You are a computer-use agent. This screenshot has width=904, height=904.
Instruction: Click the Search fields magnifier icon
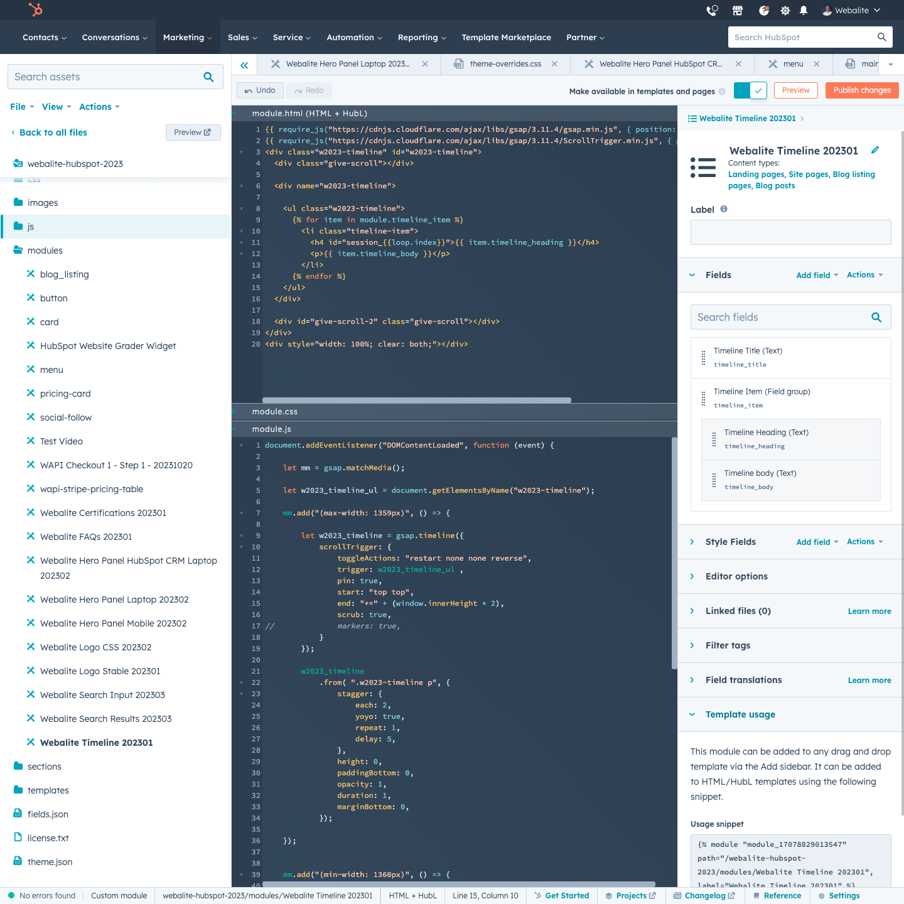point(876,317)
